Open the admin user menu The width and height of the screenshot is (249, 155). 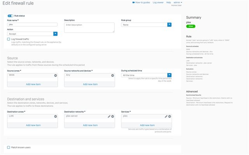(178, 2)
